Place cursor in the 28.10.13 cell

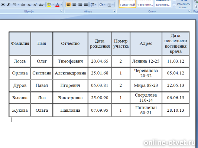point(175,110)
